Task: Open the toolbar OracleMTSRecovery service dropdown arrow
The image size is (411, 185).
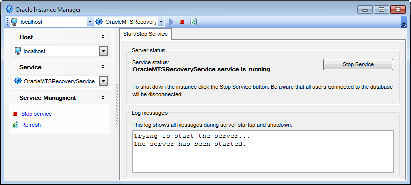Action: coord(161,22)
